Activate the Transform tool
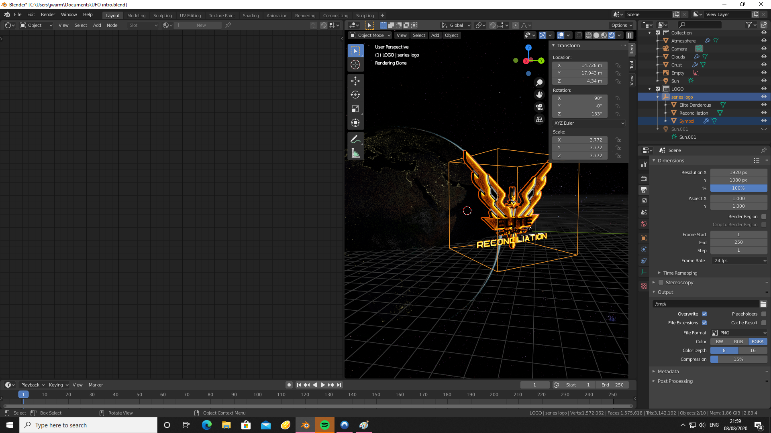771x433 pixels. pyautogui.click(x=355, y=123)
